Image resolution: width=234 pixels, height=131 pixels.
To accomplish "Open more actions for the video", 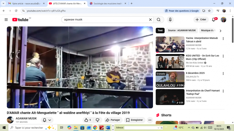I will 150,120.
